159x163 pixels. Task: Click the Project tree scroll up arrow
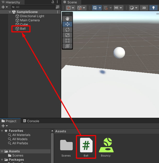click(x=52, y=131)
